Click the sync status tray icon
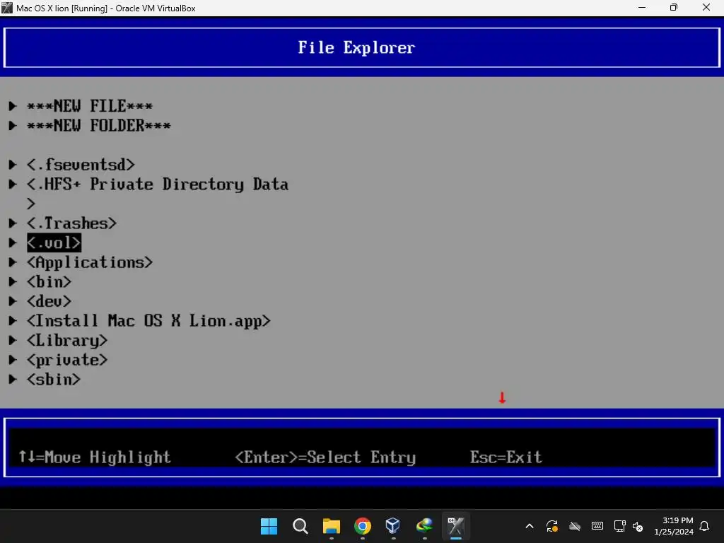Image resolution: width=724 pixels, height=543 pixels. coord(552,526)
